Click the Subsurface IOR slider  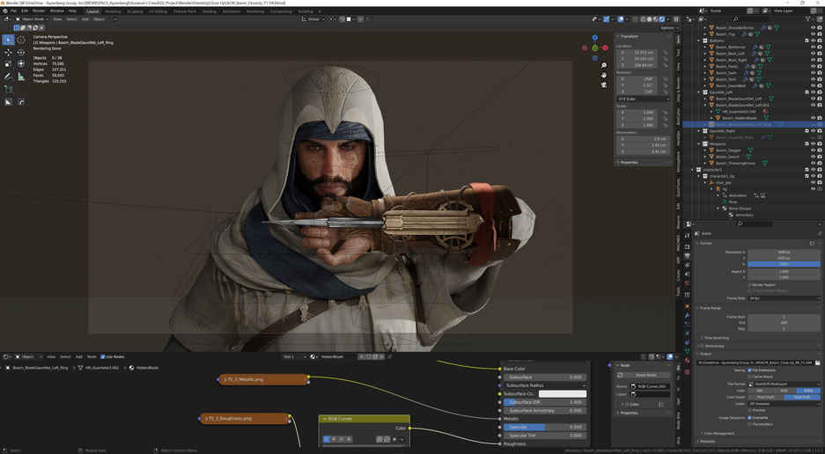[544, 402]
